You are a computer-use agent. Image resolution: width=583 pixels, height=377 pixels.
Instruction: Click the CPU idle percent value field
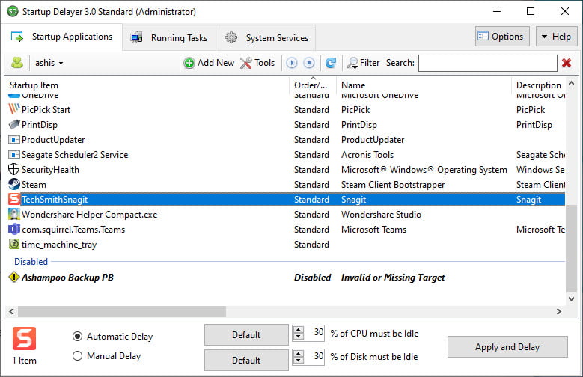[314, 332]
